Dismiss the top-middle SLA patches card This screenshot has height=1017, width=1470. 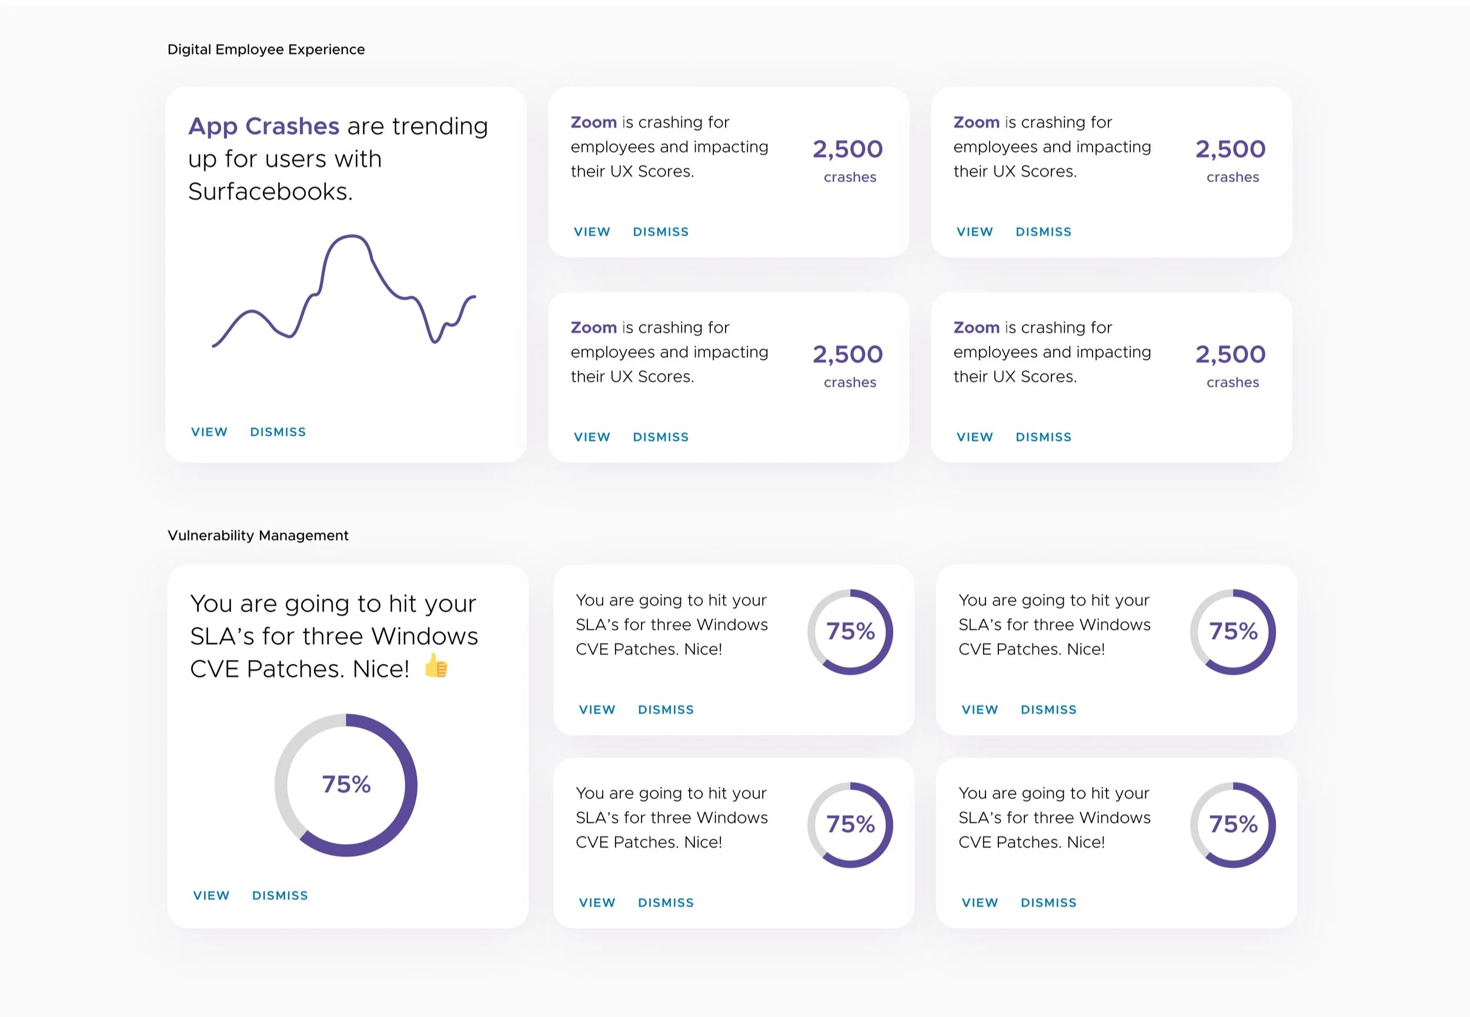[x=666, y=710]
